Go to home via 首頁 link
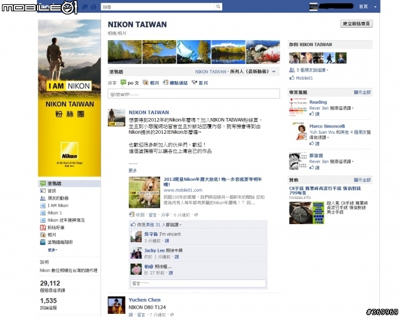This screenshot has width=402, height=317. (363, 7)
